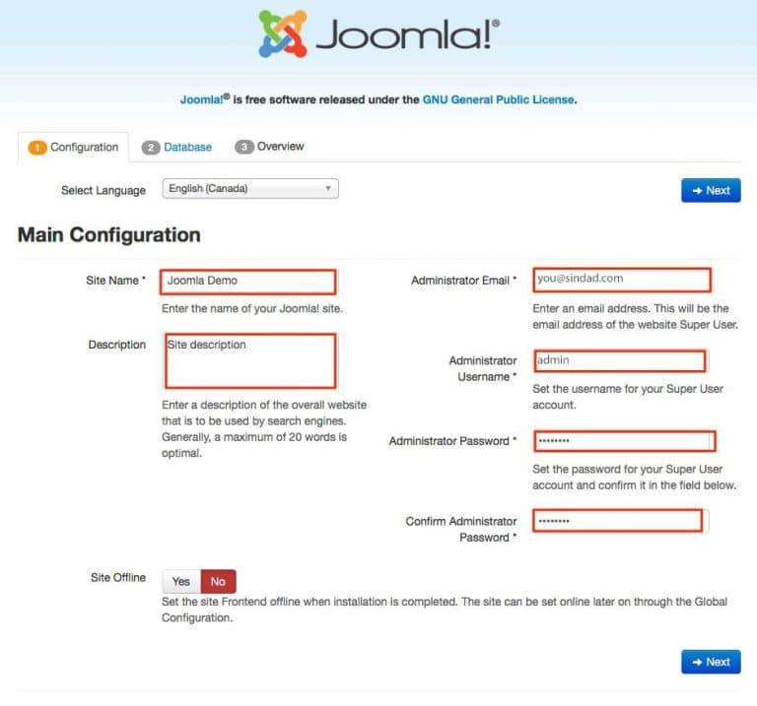This screenshot has width=757, height=706.
Task: Go to the Overview tab
Action: click(x=269, y=147)
